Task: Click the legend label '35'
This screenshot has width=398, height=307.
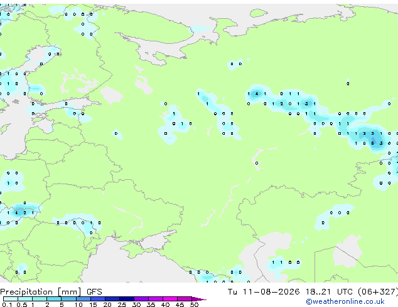Action: point(151,304)
